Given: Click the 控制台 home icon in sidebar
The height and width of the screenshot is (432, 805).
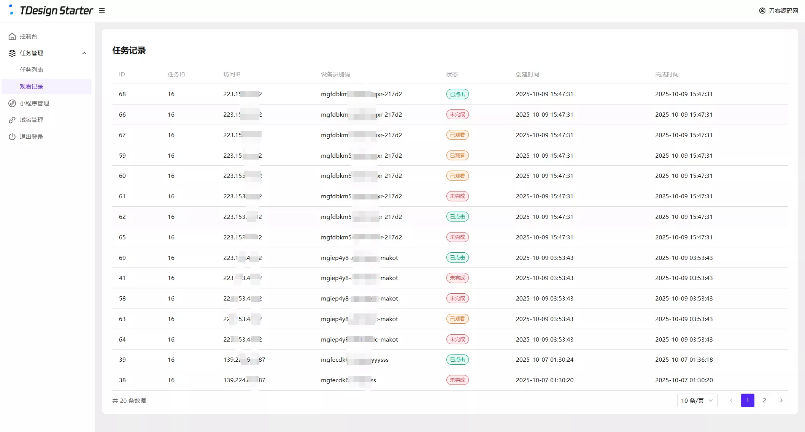Looking at the screenshot, I should pyautogui.click(x=12, y=36).
